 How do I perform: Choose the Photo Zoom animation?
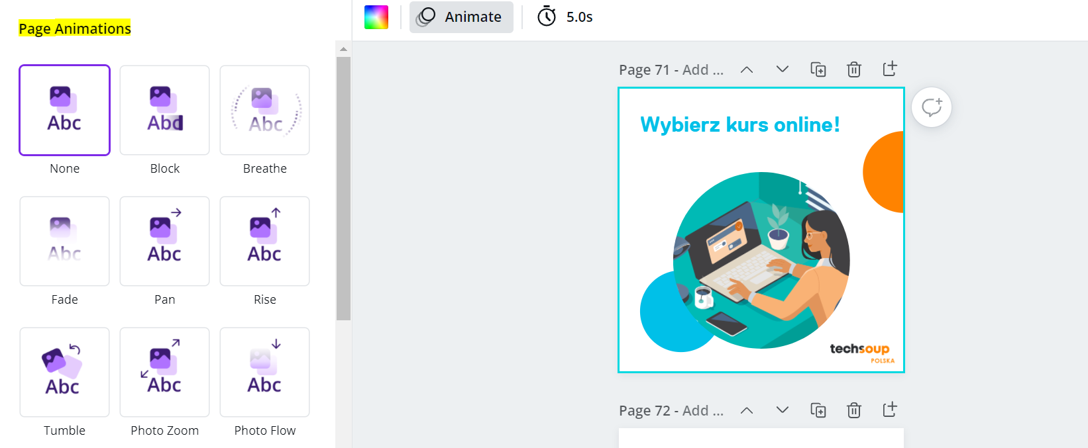point(164,372)
